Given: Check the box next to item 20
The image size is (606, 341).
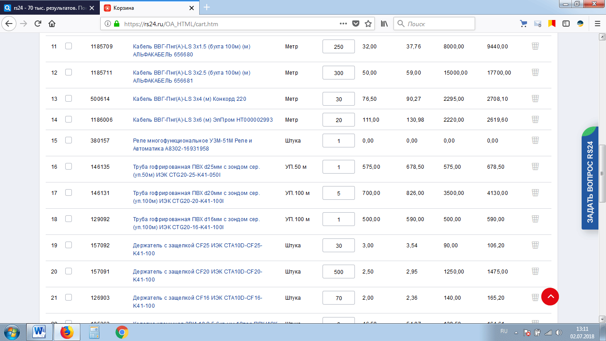Looking at the screenshot, I should 68,271.
